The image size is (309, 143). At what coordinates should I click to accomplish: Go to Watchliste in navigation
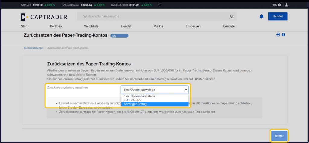click(x=91, y=26)
